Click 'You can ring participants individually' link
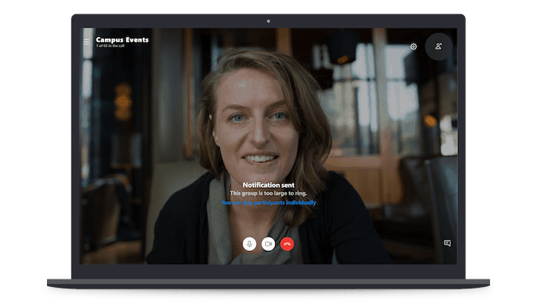The height and width of the screenshot is (302, 537). 268,203
